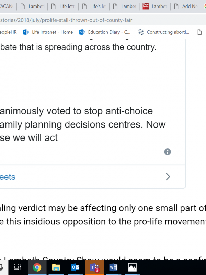Switch to the Life lett tab

tap(63, 7)
